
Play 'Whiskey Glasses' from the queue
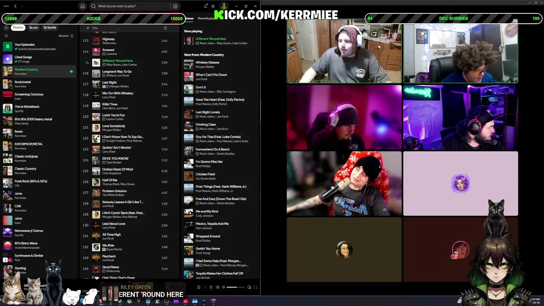pyautogui.click(x=219, y=64)
